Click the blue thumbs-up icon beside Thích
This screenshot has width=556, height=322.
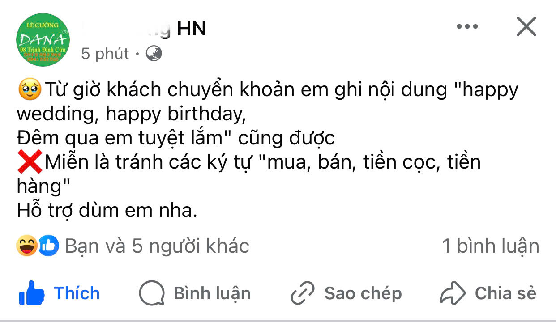pos(31,293)
